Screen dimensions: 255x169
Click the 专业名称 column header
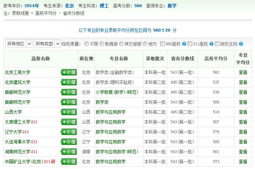coord(119,58)
